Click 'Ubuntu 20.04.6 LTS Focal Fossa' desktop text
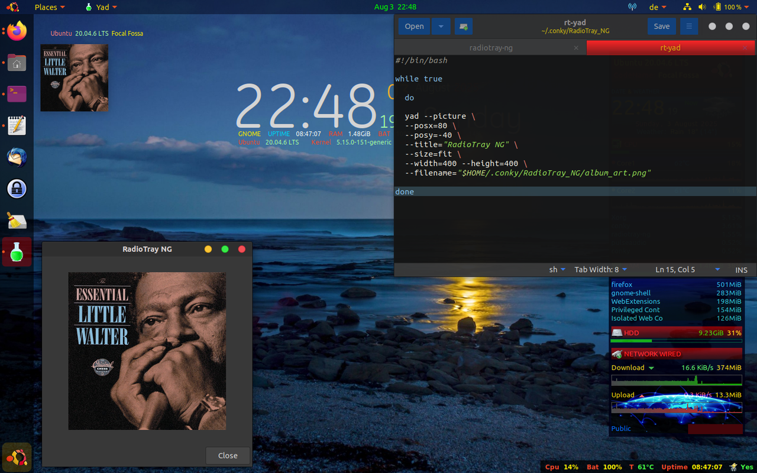The image size is (757, 473). click(x=97, y=34)
